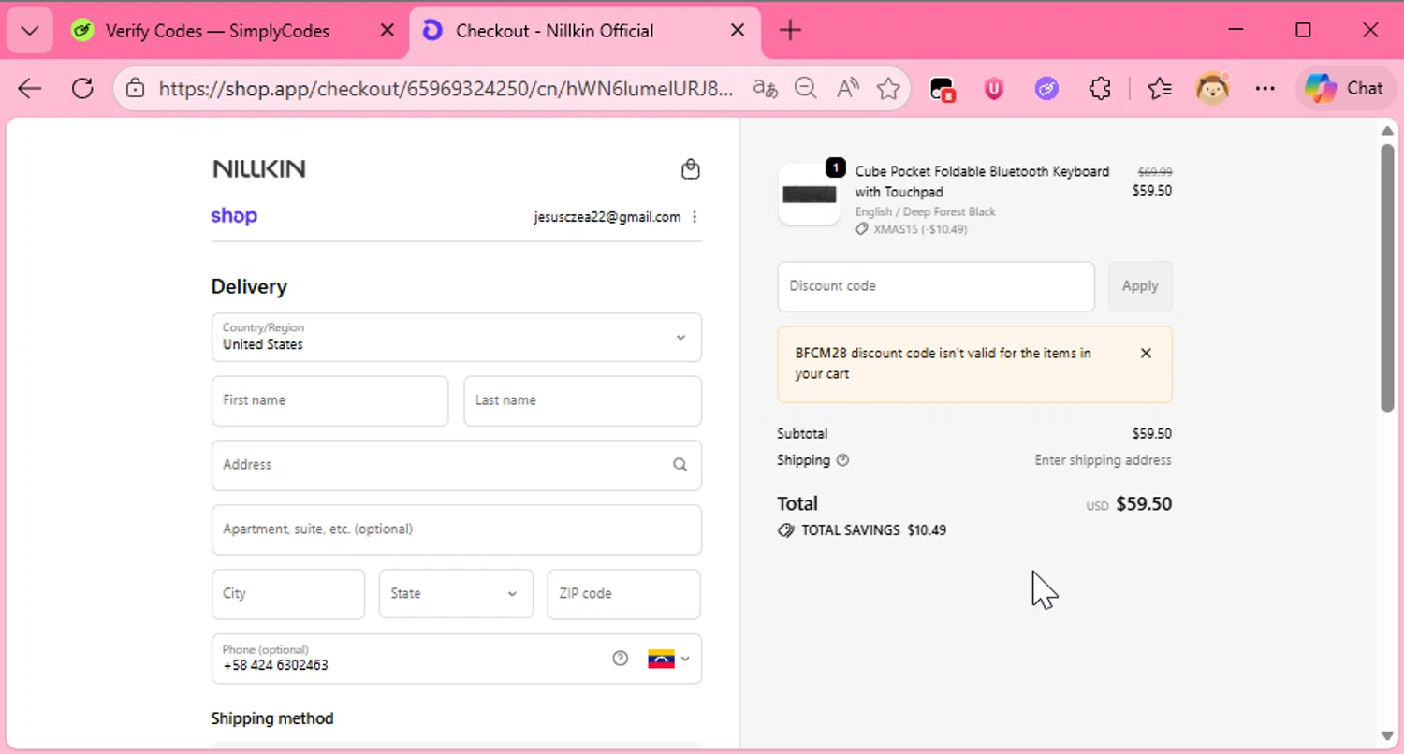Click the page vertical scrollbar thumb

click(1387, 277)
